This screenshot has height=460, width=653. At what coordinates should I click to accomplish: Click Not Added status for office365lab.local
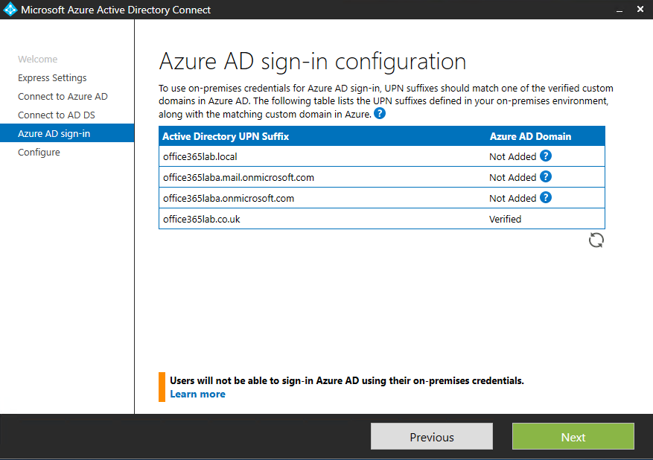pyautogui.click(x=513, y=156)
